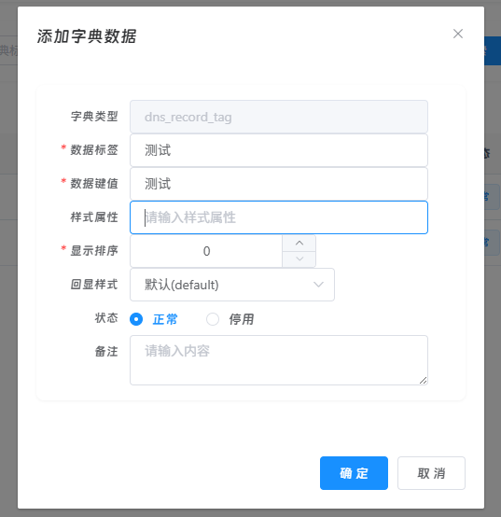Image resolution: width=501 pixels, height=517 pixels.
Task: Click into the 样式属性 input field
Action: (279, 217)
